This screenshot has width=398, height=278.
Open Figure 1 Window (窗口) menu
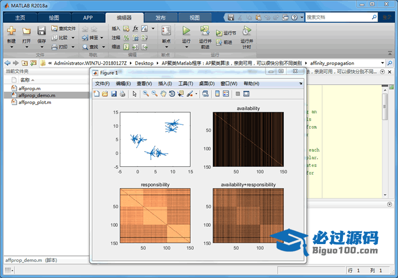tap(229, 83)
